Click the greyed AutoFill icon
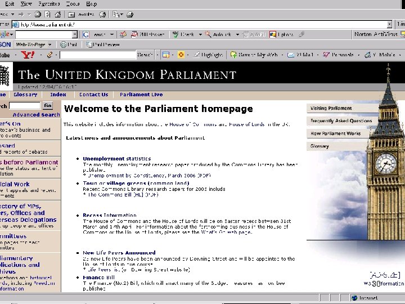The image size is (405, 304). pyautogui.click(x=246, y=34)
